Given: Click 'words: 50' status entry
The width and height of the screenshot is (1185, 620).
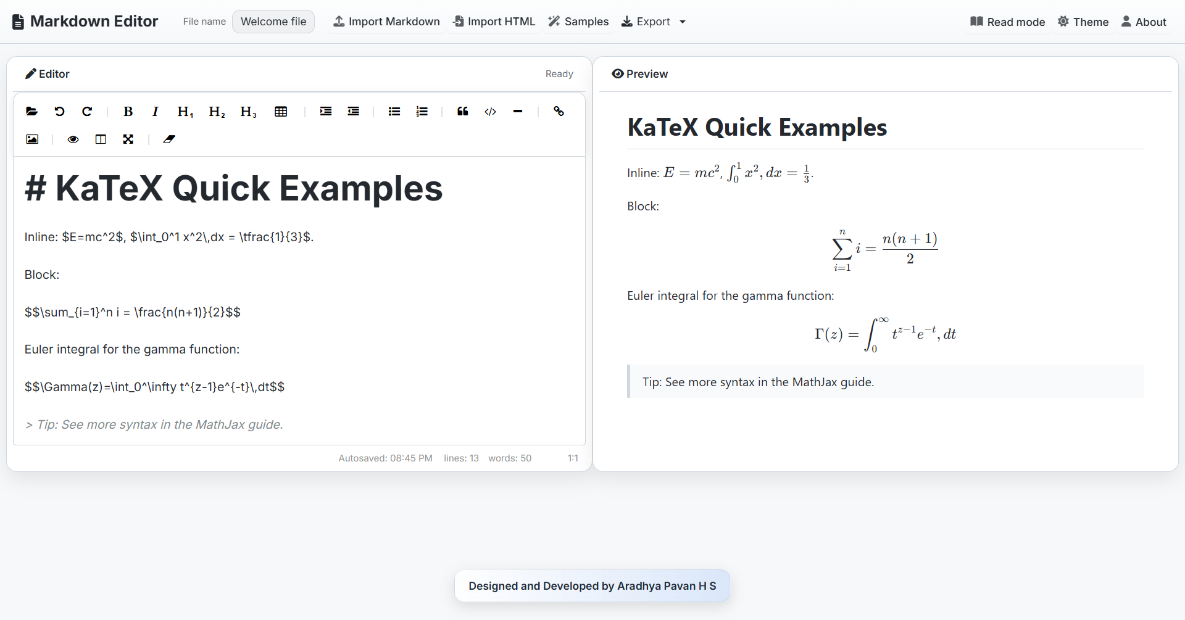Looking at the screenshot, I should [x=510, y=458].
